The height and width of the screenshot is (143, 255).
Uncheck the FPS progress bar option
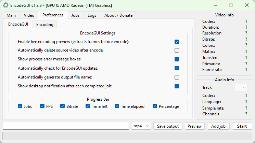pyautogui.click(x=42, y=106)
